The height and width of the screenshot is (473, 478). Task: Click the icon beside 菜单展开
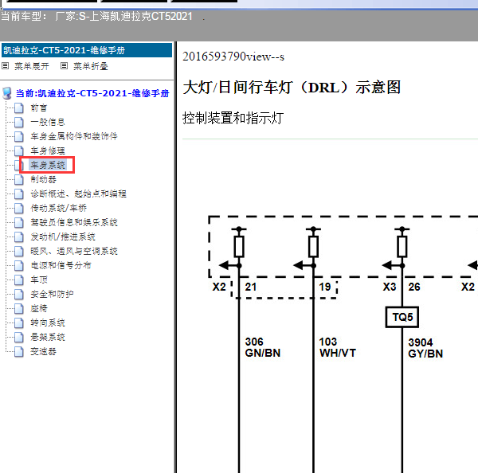6,66
